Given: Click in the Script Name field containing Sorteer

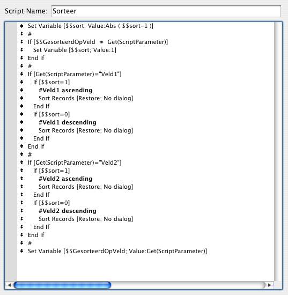Looking at the screenshot, I should (x=166, y=11).
